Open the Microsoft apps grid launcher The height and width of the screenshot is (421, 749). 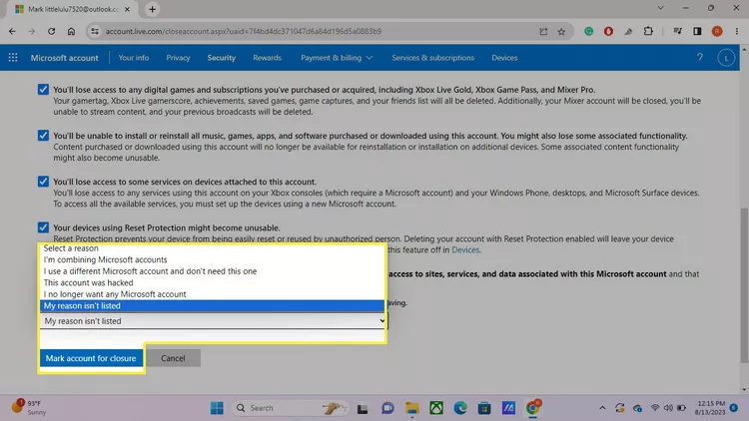pyautogui.click(x=13, y=58)
